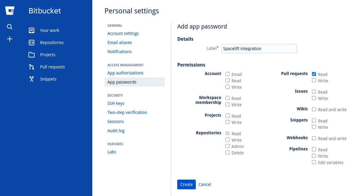The height and width of the screenshot is (196, 353).
Task: Cancel the app password creation
Action: point(205,184)
